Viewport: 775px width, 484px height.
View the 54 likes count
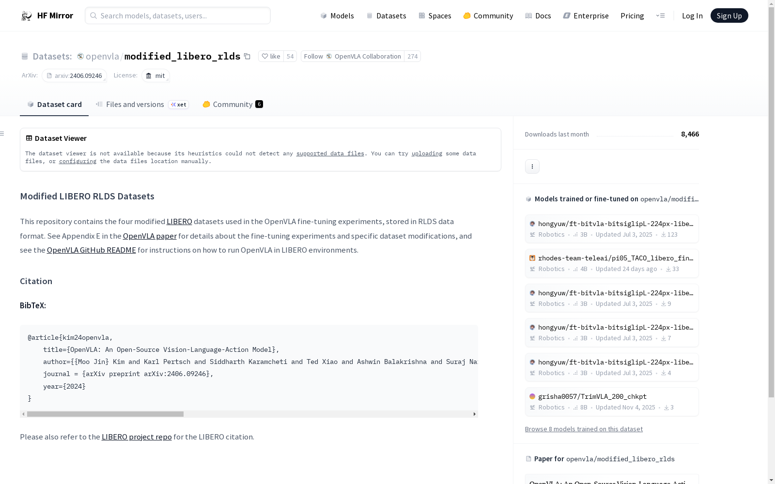coord(290,56)
